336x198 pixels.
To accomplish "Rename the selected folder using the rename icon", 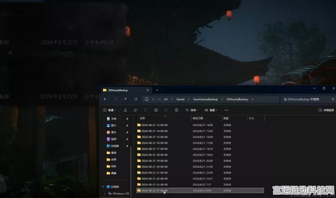I will pos(156,110).
